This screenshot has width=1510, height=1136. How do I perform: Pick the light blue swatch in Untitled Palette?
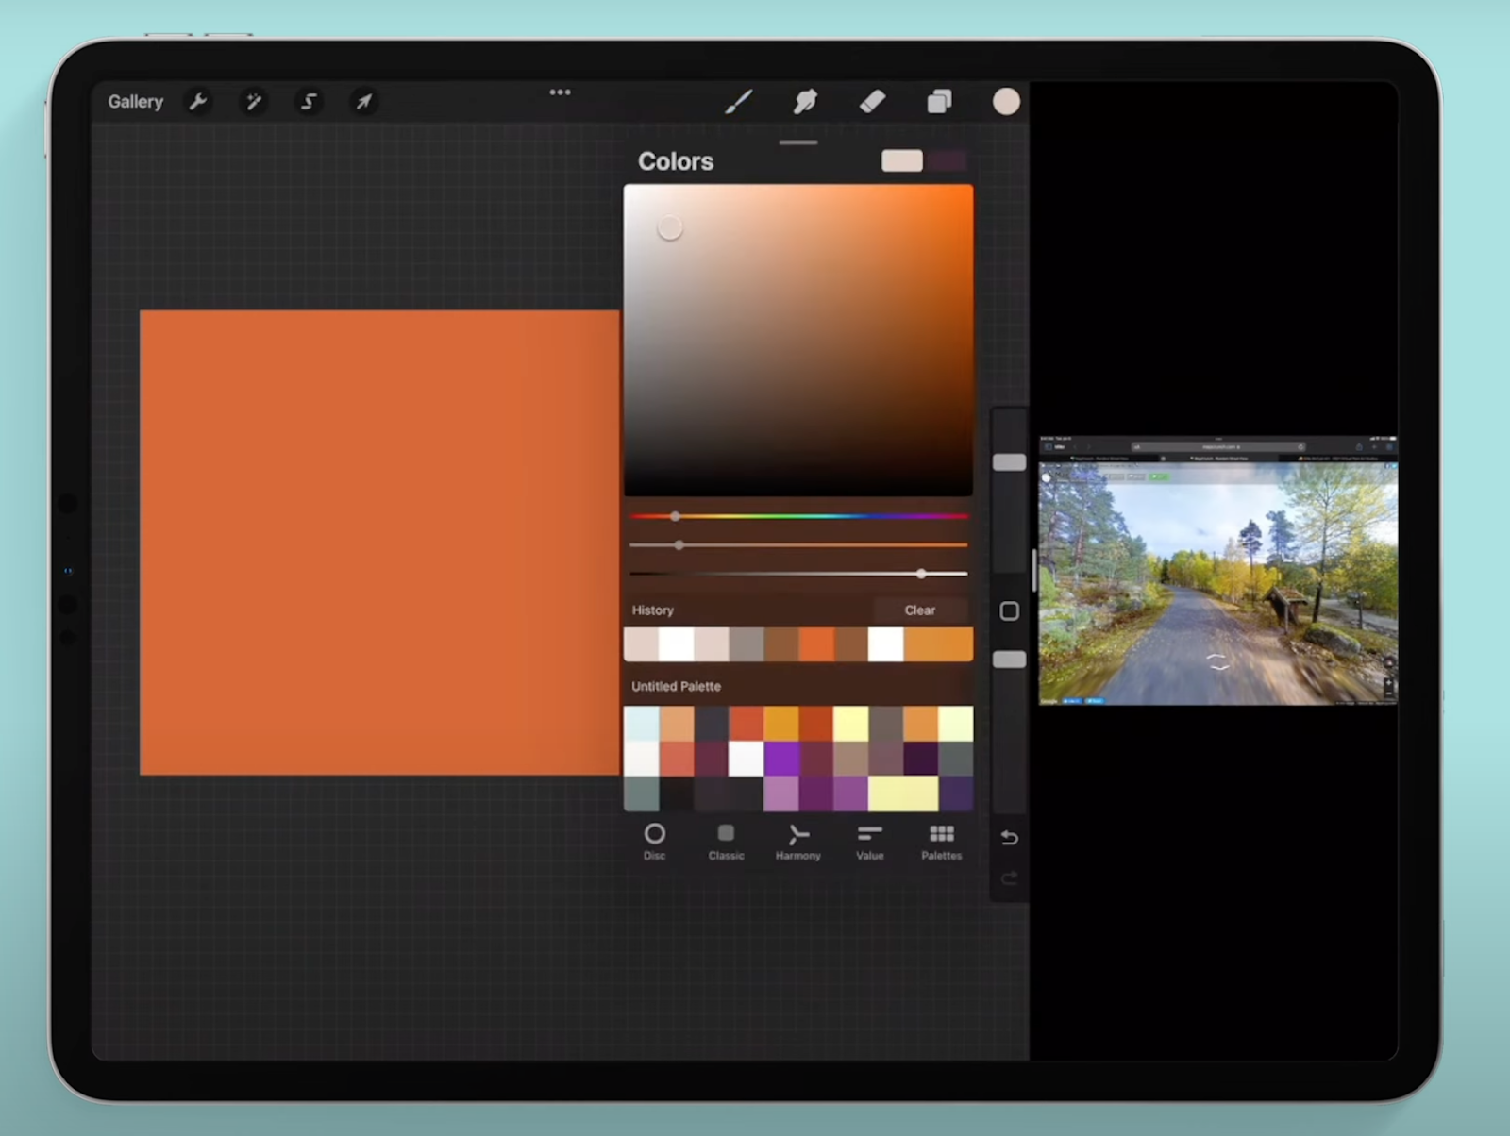click(x=641, y=724)
